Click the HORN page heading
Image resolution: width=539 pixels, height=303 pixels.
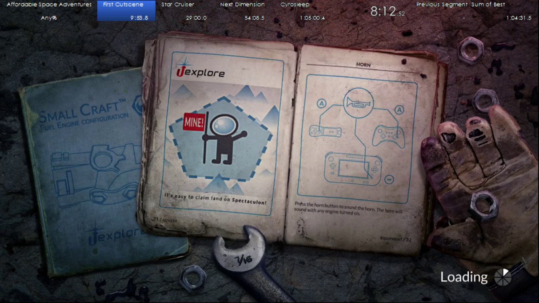(363, 65)
